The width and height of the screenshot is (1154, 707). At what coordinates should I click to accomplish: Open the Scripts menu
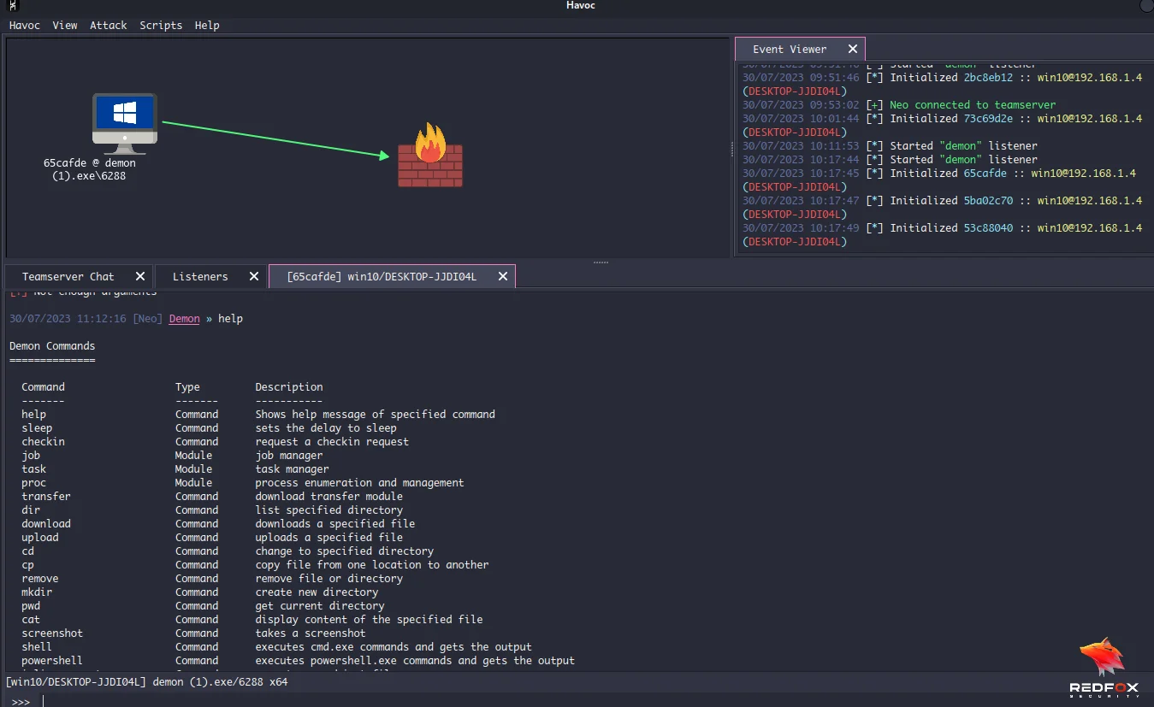click(x=160, y=25)
